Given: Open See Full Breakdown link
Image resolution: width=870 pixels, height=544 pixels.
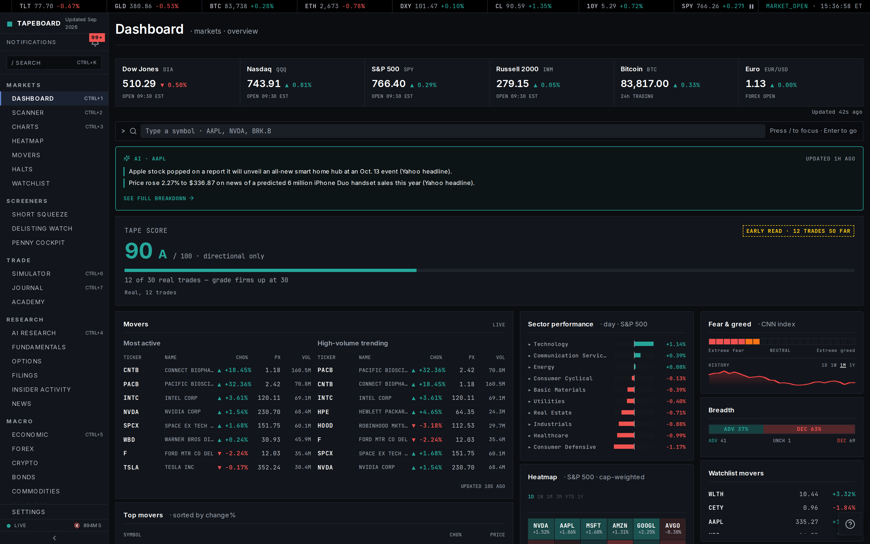Looking at the screenshot, I should click(x=159, y=198).
